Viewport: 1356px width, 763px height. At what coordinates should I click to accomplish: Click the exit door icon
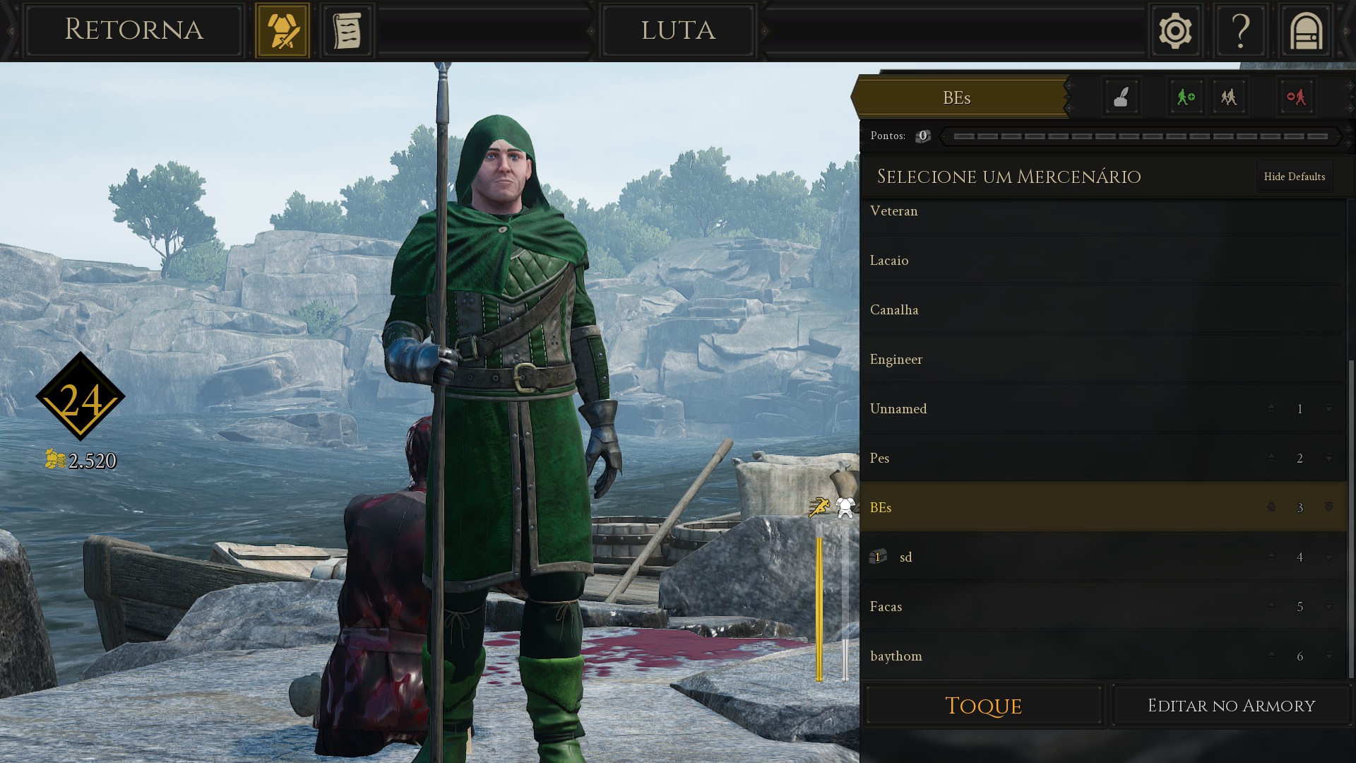tap(1306, 30)
